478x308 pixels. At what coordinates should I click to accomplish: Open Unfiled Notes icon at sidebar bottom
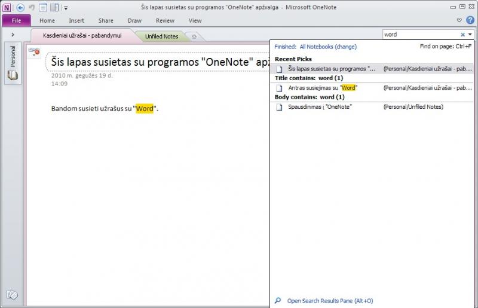click(12, 295)
